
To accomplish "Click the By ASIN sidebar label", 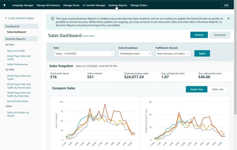I will tap(10, 70).
